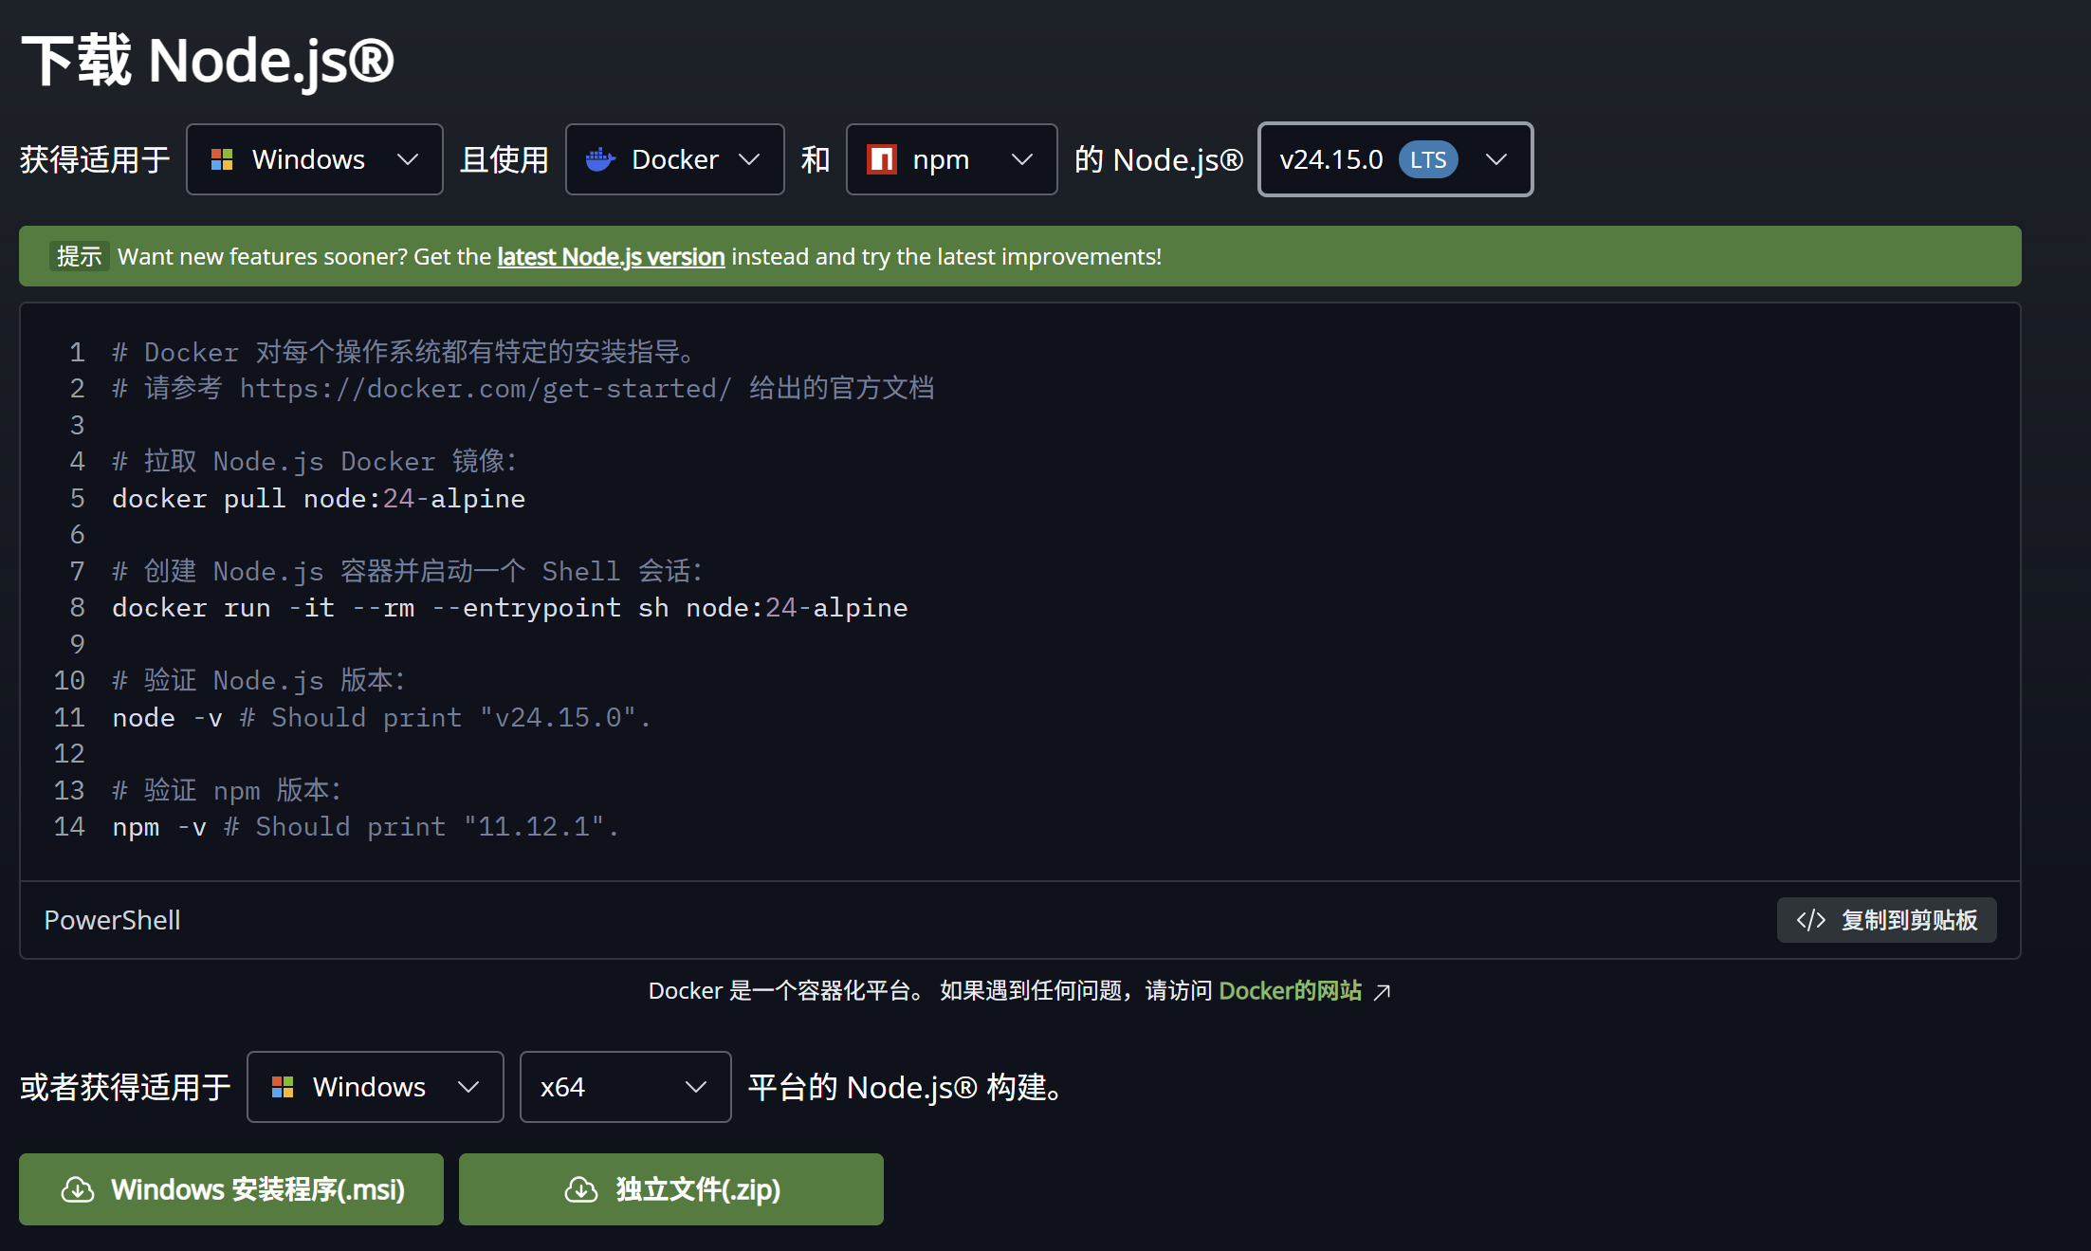The height and width of the screenshot is (1251, 2091).
Task: Click the docker.com/get-started comment line
Action: [523, 389]
